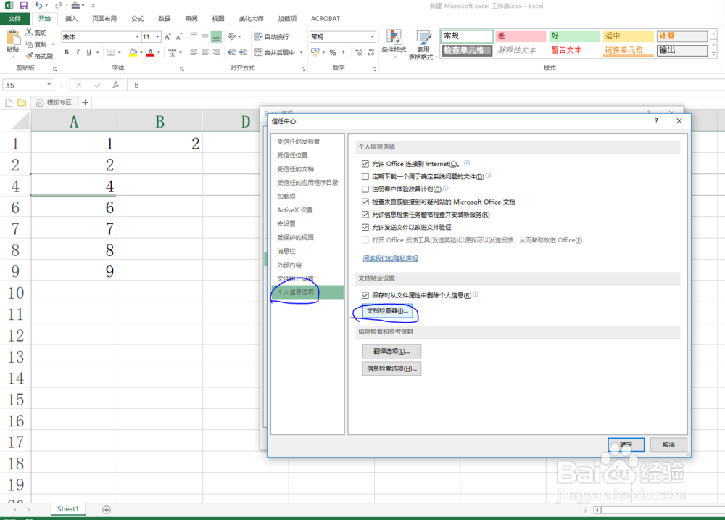725x520 pixels.
Task: Select Trusted Publishers in Trust Center list
Action: 298,141
